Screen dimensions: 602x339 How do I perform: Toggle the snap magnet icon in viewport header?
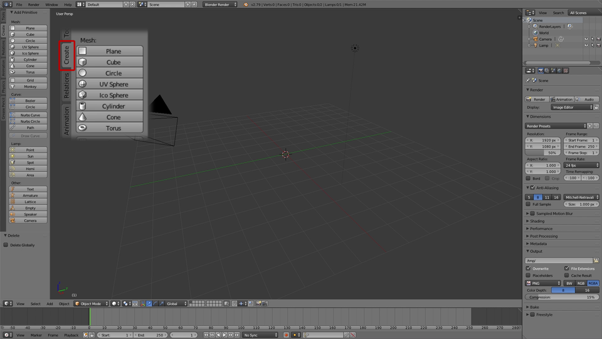[x=234, y=304]
